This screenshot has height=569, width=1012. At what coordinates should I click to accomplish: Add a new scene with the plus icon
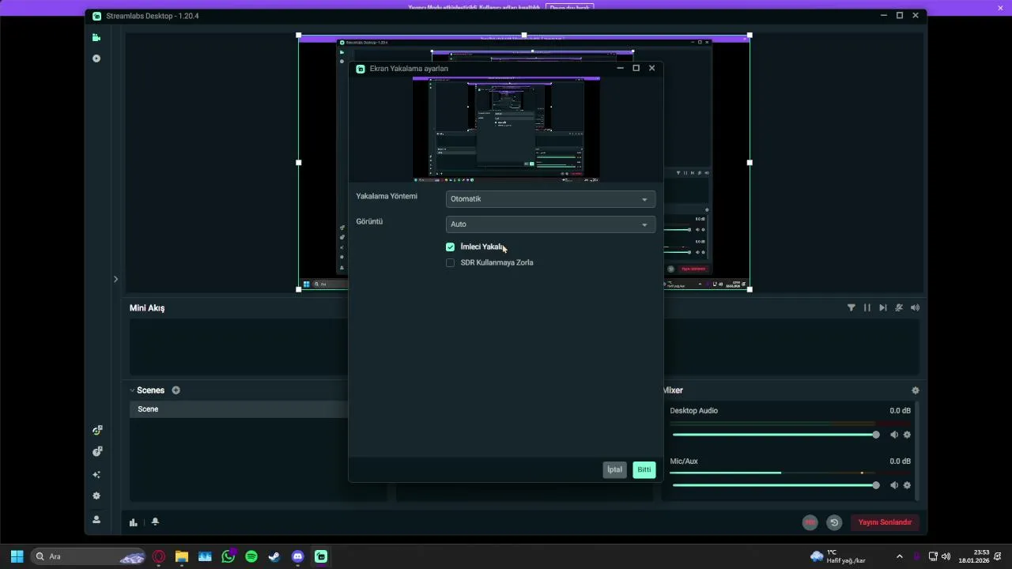176,390
